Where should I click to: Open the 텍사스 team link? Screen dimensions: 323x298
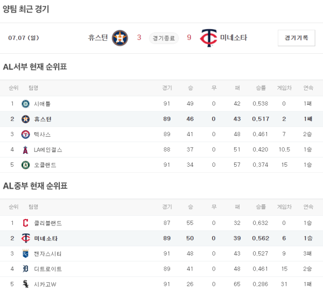(x=42, y=134)
